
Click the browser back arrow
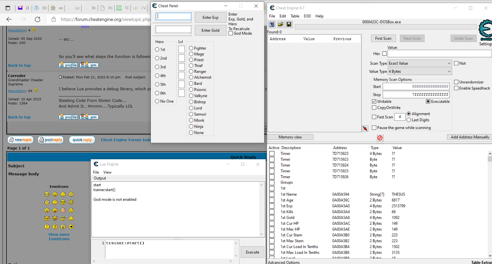(x=9, y=19)
